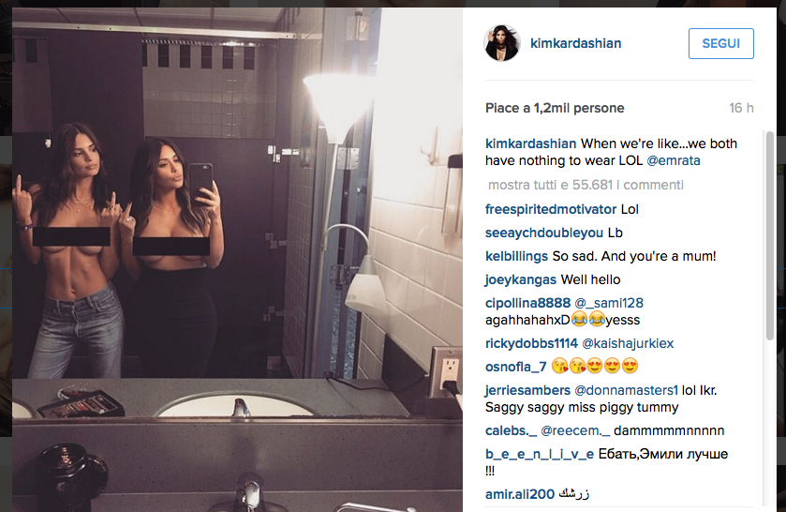Open the @kaishajurkiex mention
Viewport: 786px width, 512px height.
point(628,343)
